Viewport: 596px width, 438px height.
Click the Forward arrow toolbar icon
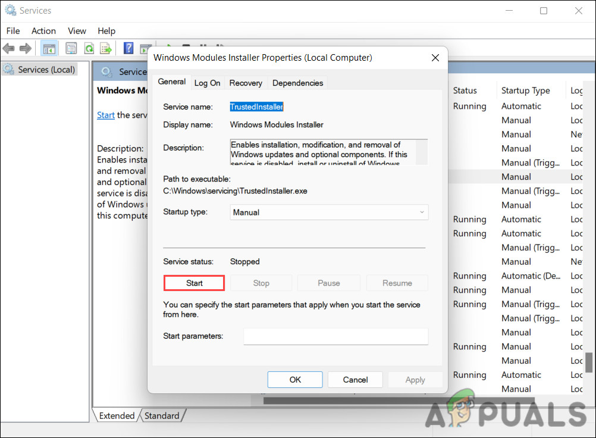(x=26, y=49)
